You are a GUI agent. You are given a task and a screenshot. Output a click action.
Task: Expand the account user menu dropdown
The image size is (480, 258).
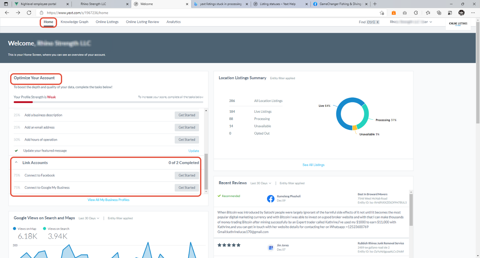click(x=431, y=22)
